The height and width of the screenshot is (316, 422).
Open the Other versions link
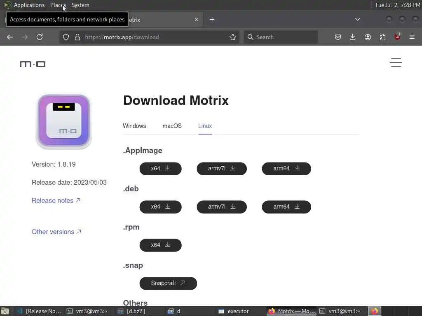(56, 232)
